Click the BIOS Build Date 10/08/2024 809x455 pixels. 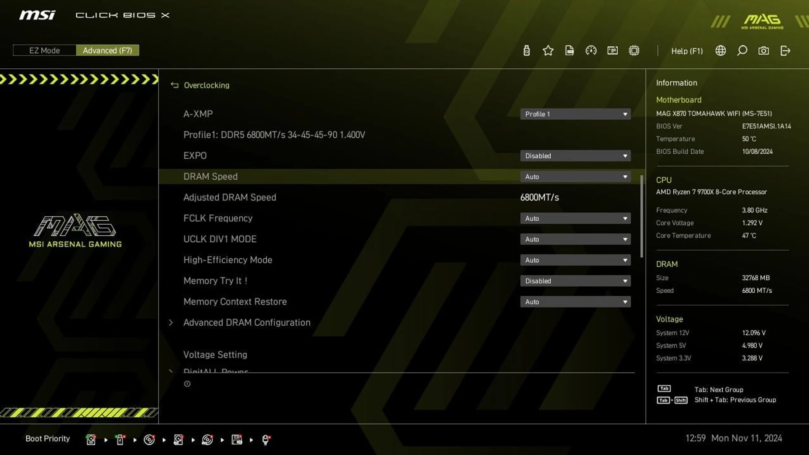(757, 152)
